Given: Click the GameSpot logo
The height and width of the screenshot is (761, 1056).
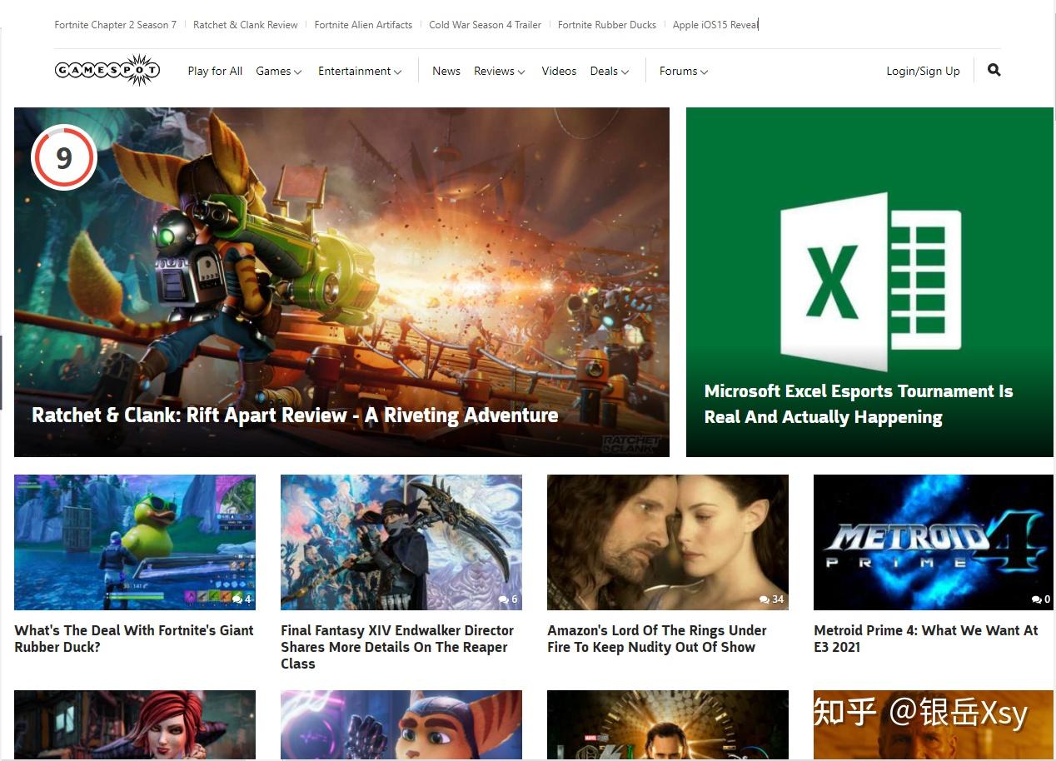Looking at the screenshot, I should click(x=107, y=71).
